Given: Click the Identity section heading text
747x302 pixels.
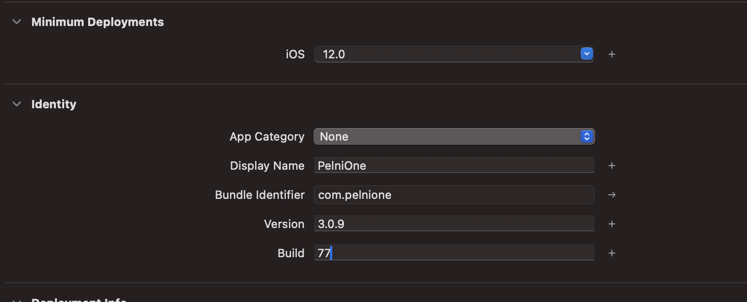Looking at the screenshot, I should click(x=54, y=104).
